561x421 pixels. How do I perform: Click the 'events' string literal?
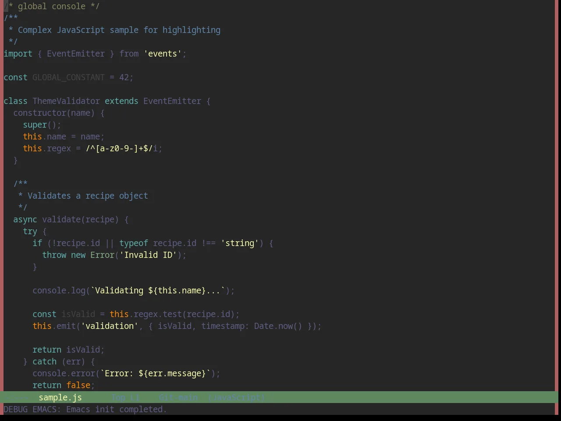[x=163, y=54]
